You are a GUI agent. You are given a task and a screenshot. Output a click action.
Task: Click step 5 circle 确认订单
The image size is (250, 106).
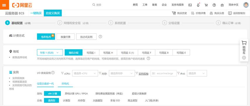(218, 23)
